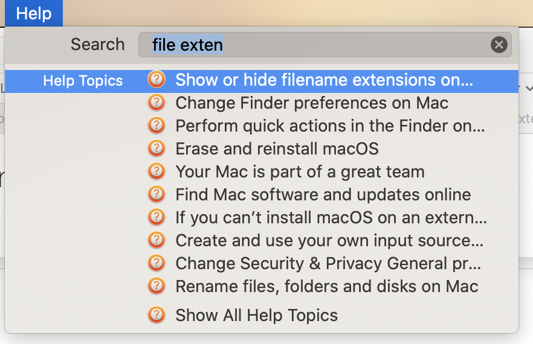The image size is (533, 344).
Task: Click question-mark icon next to 'Rename files'
Action: [157, 286]
